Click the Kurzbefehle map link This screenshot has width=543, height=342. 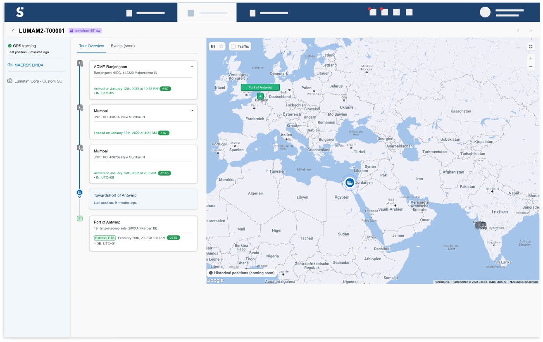442,282
